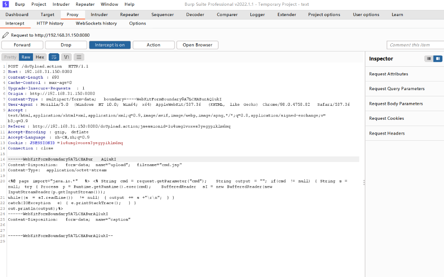Image resolution: width=444 pixels, height=277 pixels.
Task: Open the Burp menu
Action: (x=20, y=4)
